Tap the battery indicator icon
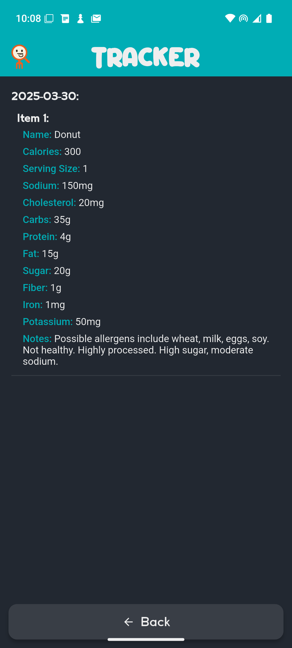Viewport: 292px width, 648px height. click(x=269, y=18)
